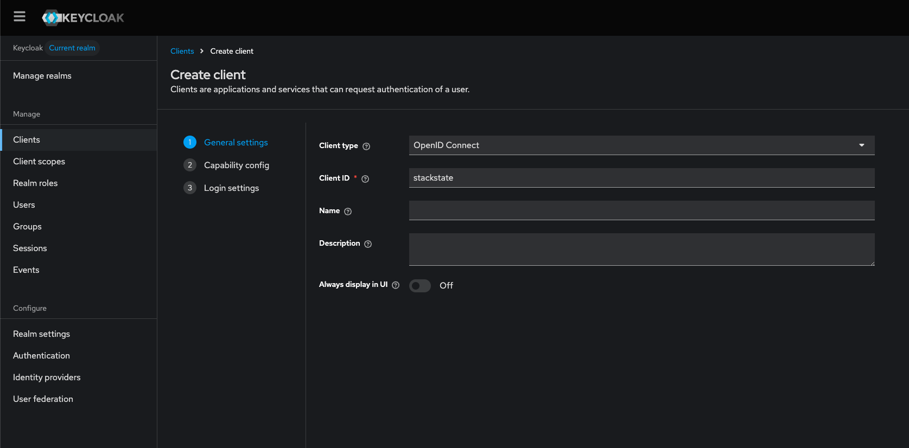Image resolution: width=909 pixels, height=448 pixels.
Task: Open the Description help icon
Action: pyautogui.click(x=368, y=244)
